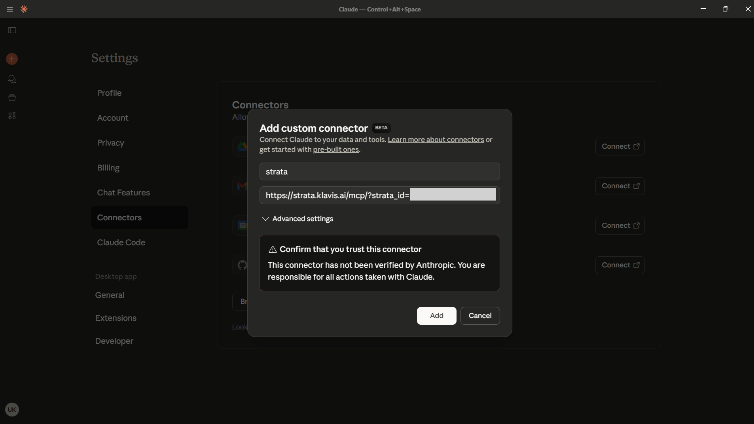
Task: Minimize the Claude window
Action: (x=703, y=9)
